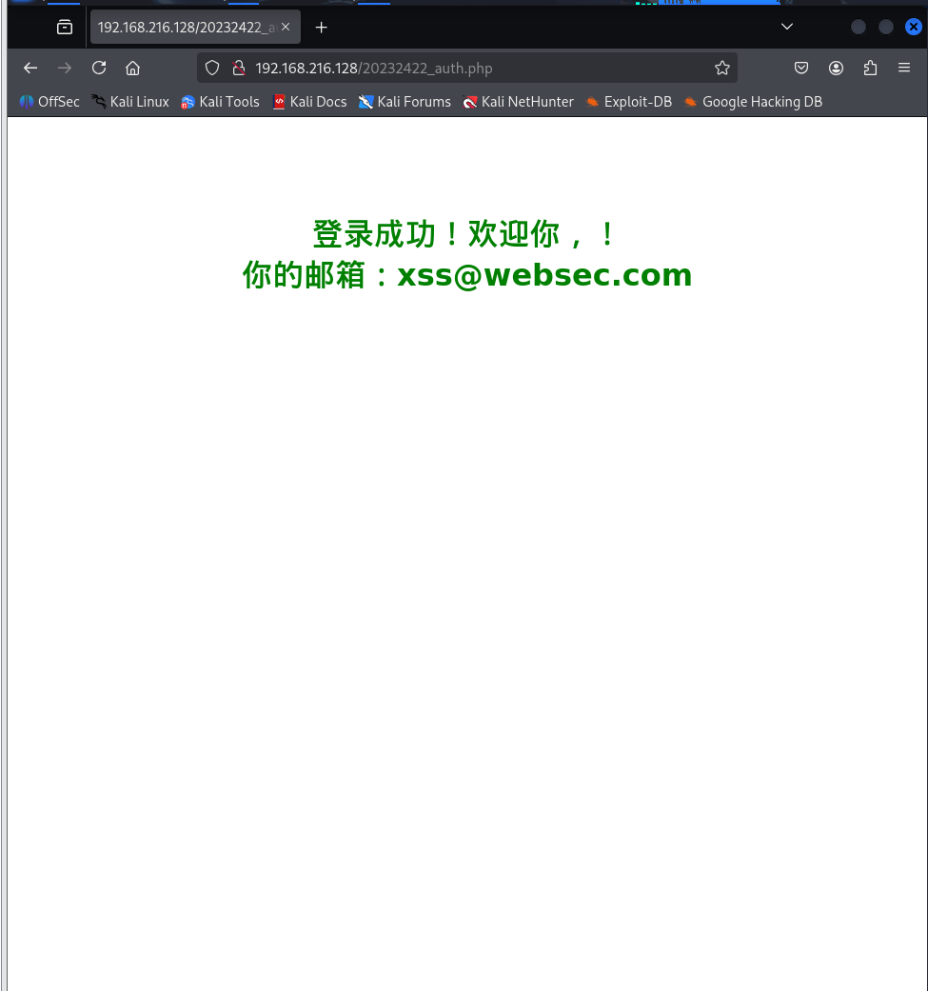The width and height of the screenshot is (928, 991).
Task: Go back to the previous page
Action: 30,69
